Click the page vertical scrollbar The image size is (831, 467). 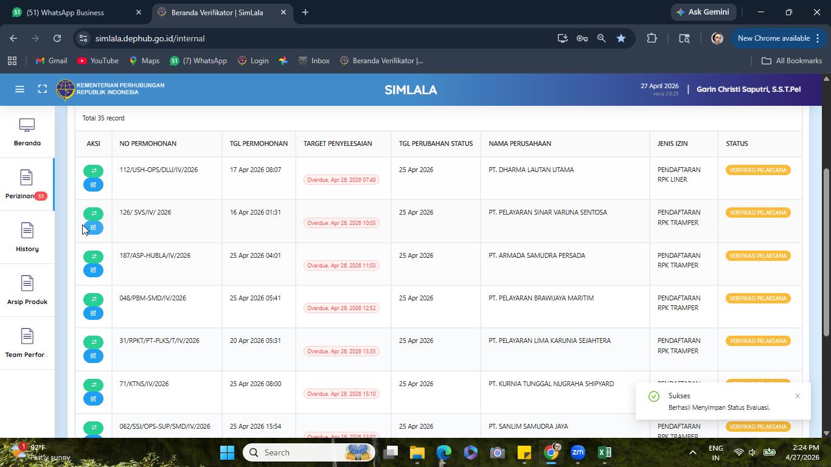point(826,252)
